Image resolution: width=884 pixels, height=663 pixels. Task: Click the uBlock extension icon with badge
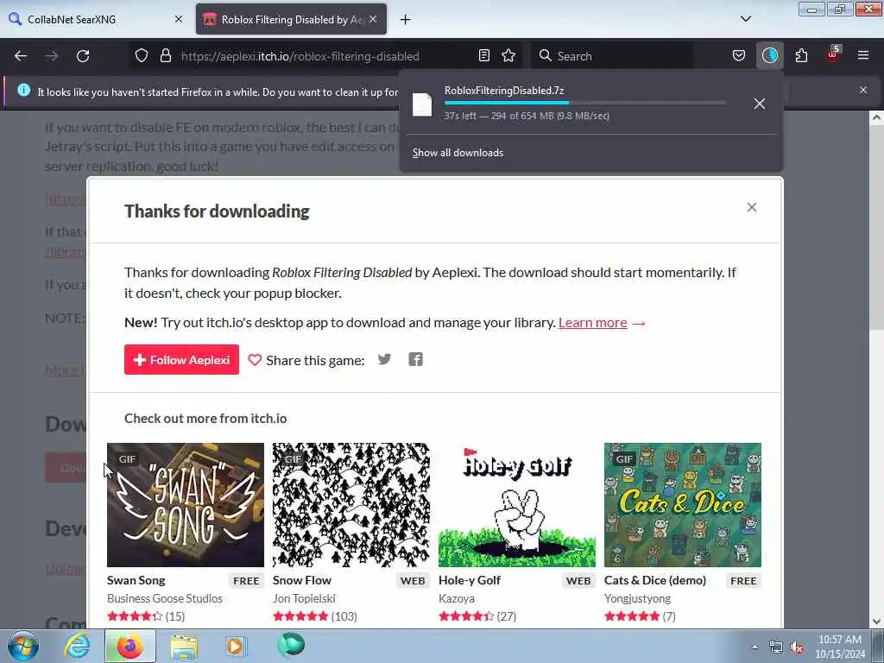(x=833, y=54)
